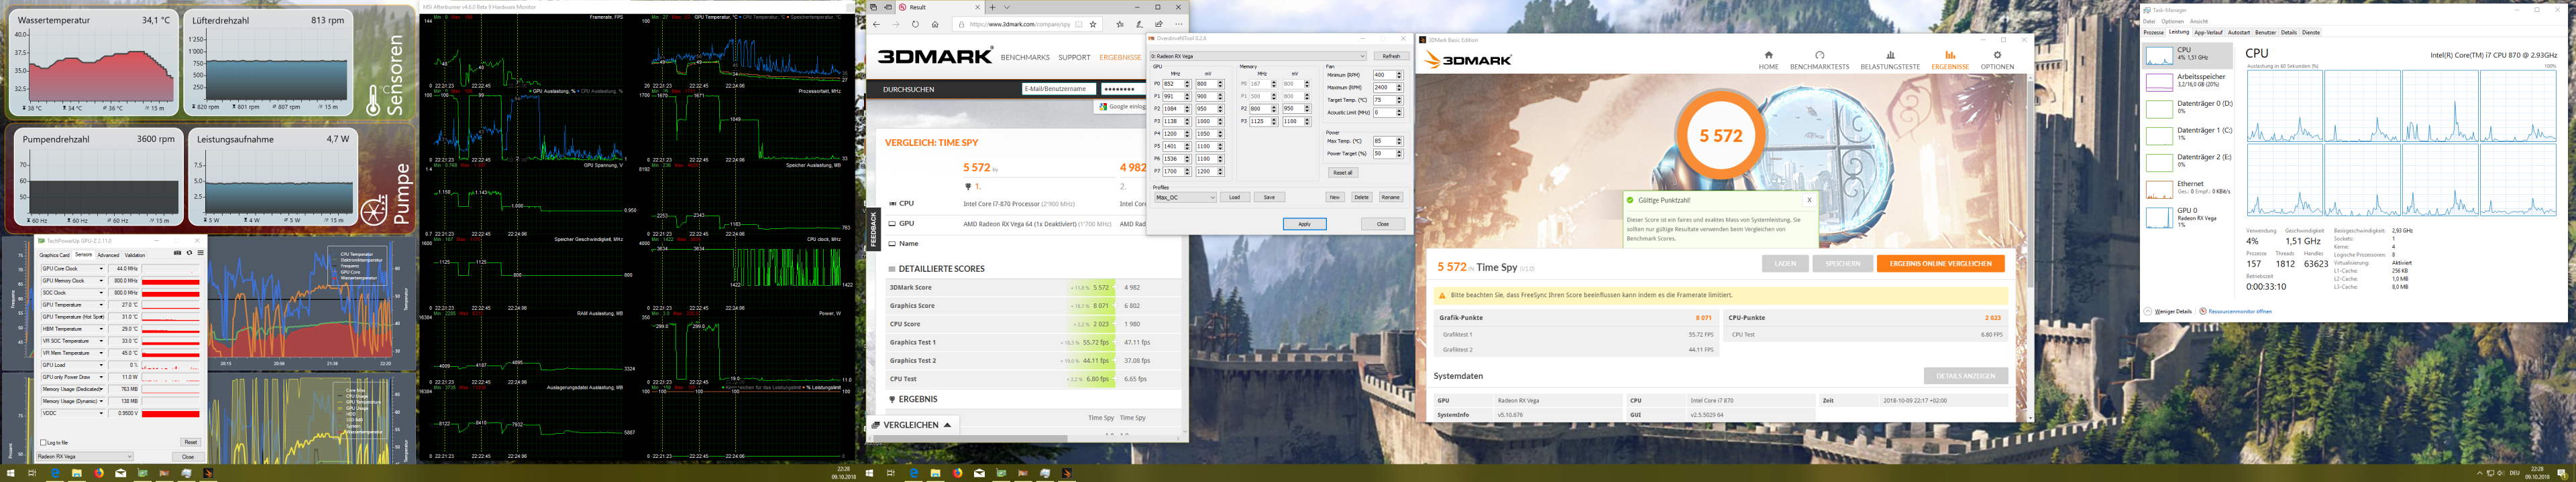Screen dimensions: 2576x482
Task: Open Edge three-dot settings menu
Action: coord(1179,24)
